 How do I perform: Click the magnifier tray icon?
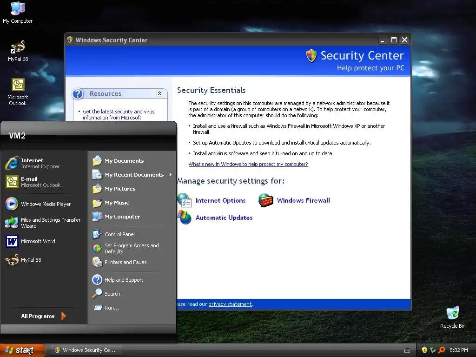point(442,350)
